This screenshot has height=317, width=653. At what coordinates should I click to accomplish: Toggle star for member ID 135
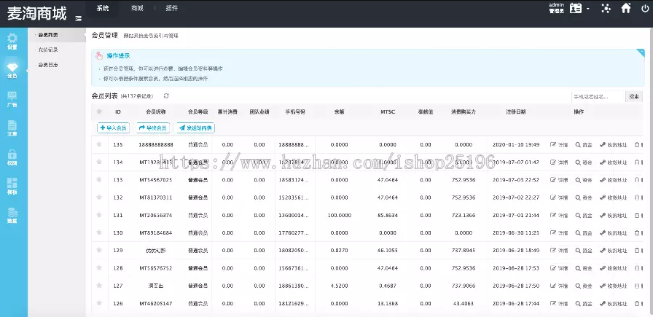[x=99, y=144]
